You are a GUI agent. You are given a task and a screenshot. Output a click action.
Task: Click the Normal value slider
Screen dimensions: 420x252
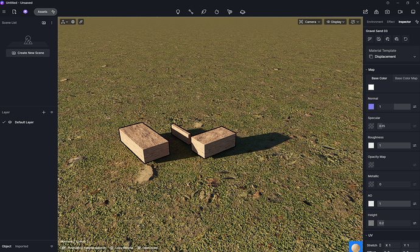coord(394,107)
